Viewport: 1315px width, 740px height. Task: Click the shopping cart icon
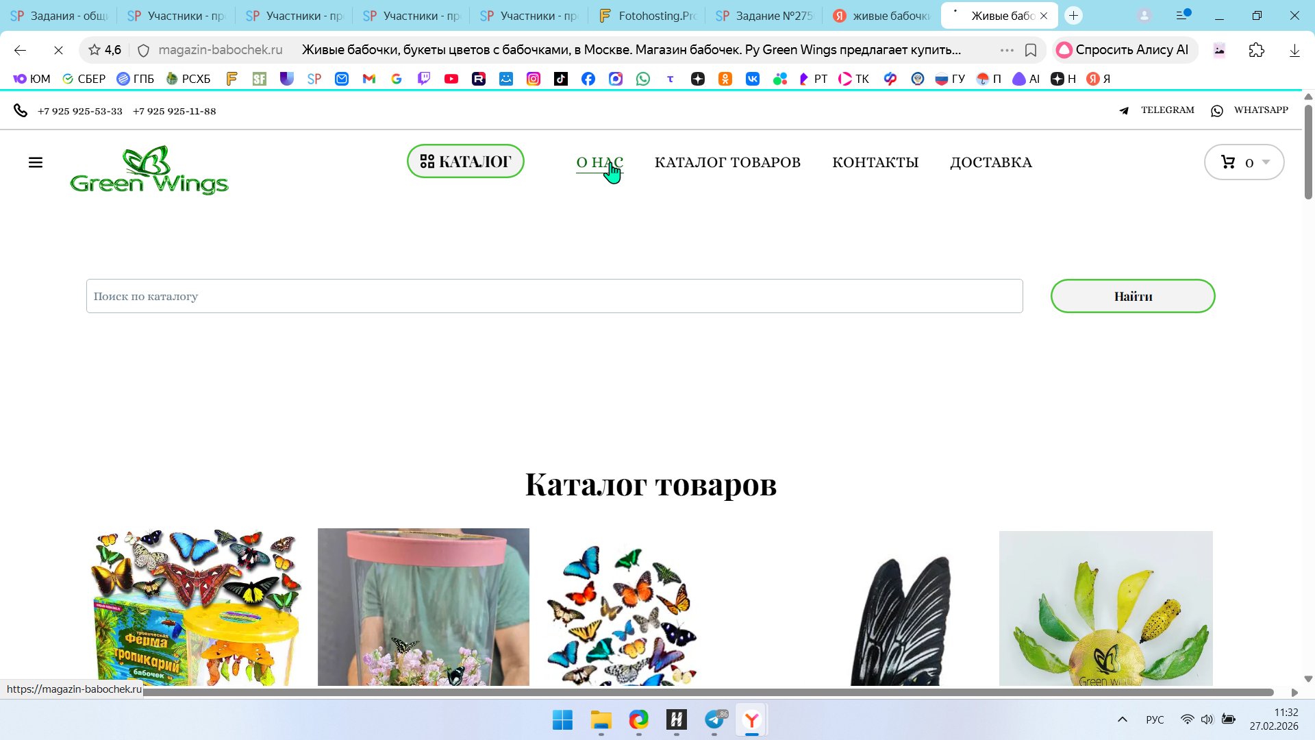point(1228,162)
